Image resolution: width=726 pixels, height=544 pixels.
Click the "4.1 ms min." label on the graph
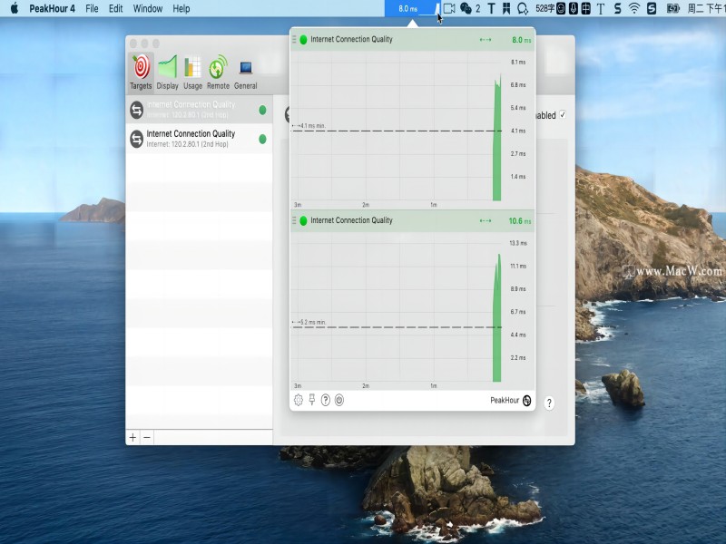(x=312, y=126)
